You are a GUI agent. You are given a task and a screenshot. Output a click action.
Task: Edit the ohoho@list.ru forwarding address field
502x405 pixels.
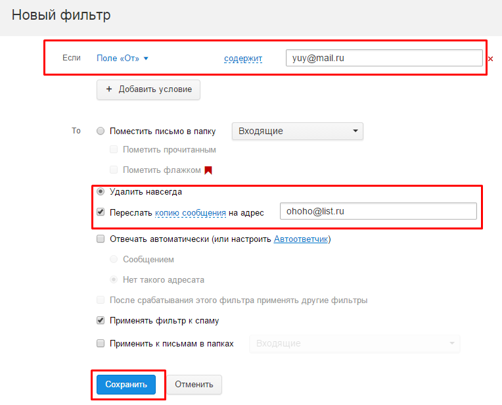tap(378, 211)
